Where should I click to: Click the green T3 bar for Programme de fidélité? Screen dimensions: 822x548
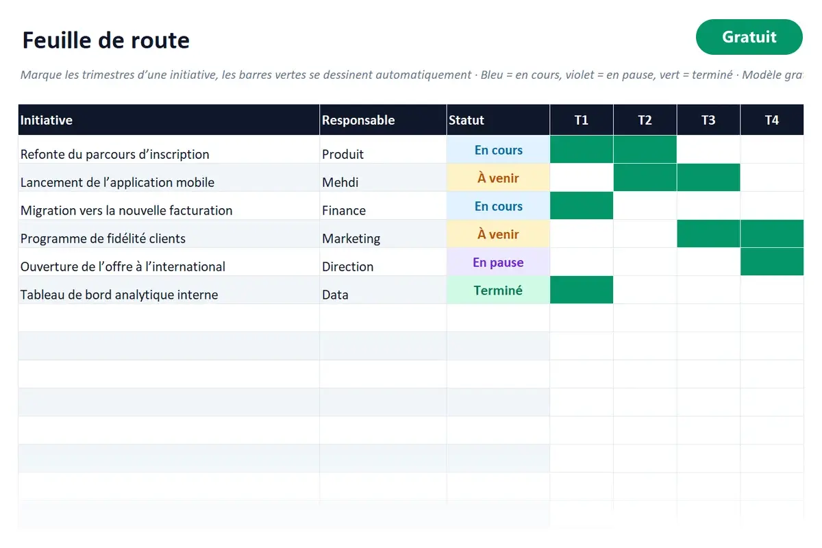click(708, 234)
